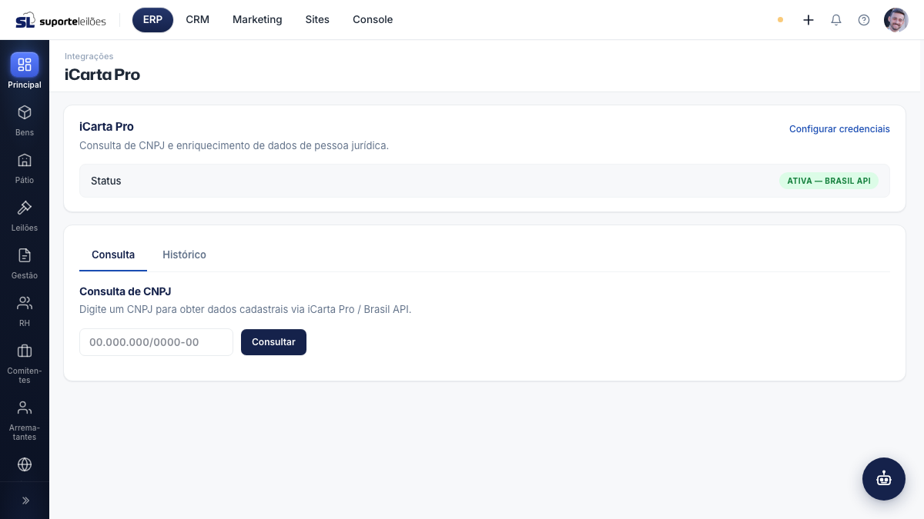Select the ERP module tab
The width and height of the screenshot is (924, 519).
[152, 20]
